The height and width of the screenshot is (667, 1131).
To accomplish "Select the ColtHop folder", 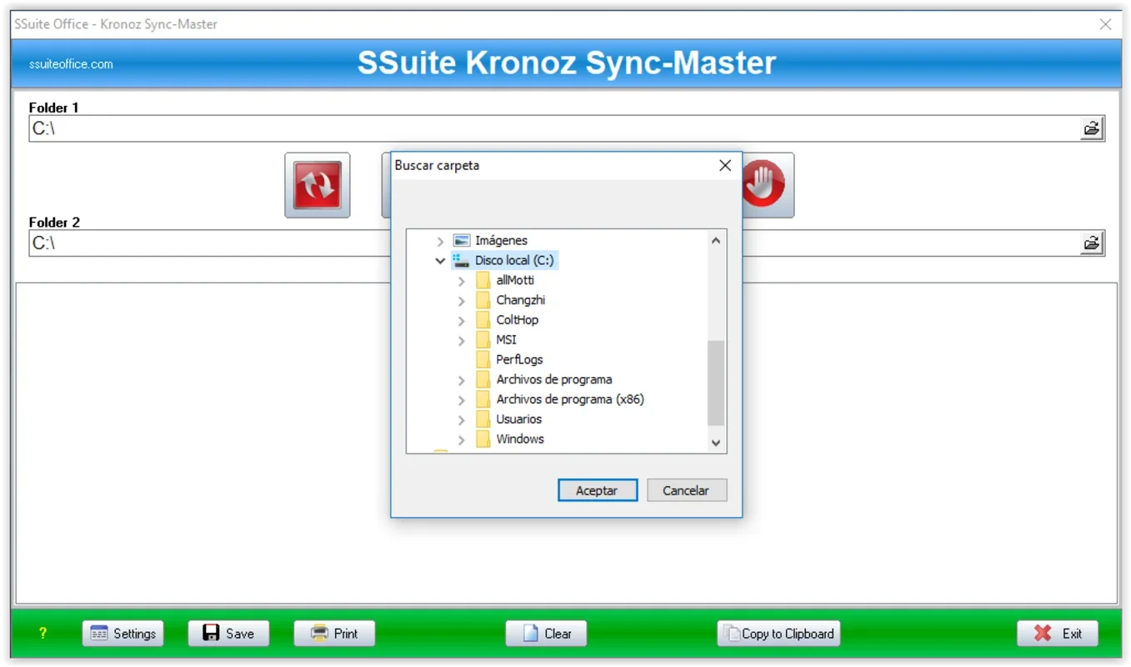I will click(x=518, y=320).
